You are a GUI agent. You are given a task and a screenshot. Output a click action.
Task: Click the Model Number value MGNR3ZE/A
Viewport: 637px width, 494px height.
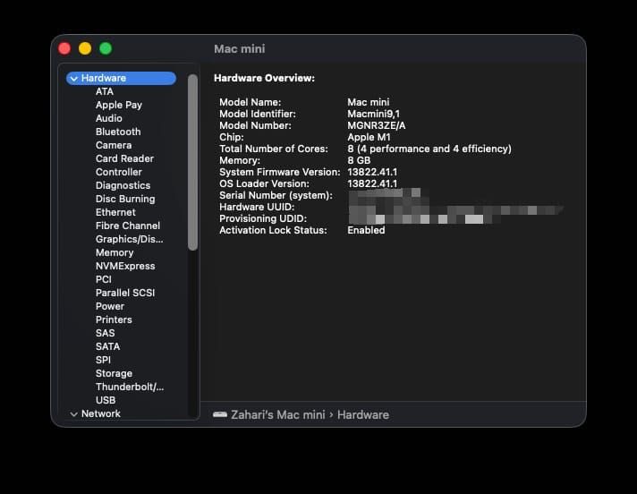point(376,125)
